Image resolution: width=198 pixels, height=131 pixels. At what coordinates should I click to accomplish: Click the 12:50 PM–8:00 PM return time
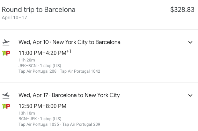[43, 106]
